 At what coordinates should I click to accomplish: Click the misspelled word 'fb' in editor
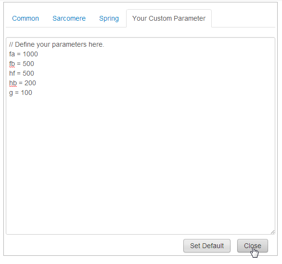click(x=12, y=64)
